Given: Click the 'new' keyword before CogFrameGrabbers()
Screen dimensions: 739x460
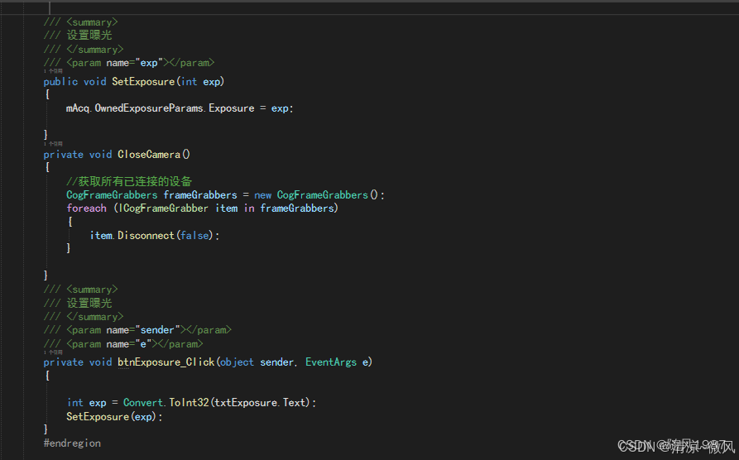Looking at the screenshot, I should (x=262, y=195).
